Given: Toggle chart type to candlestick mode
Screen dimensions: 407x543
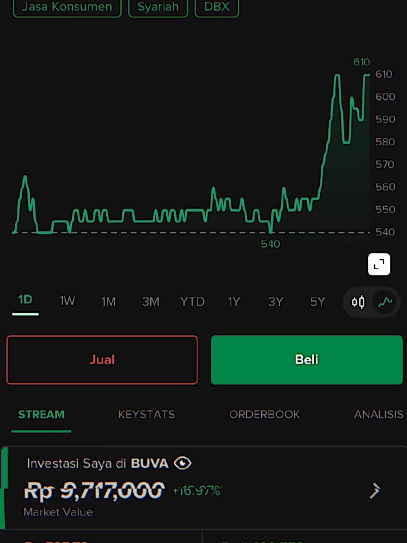Looking at the screenshot, I should click(x=358, y=302).
